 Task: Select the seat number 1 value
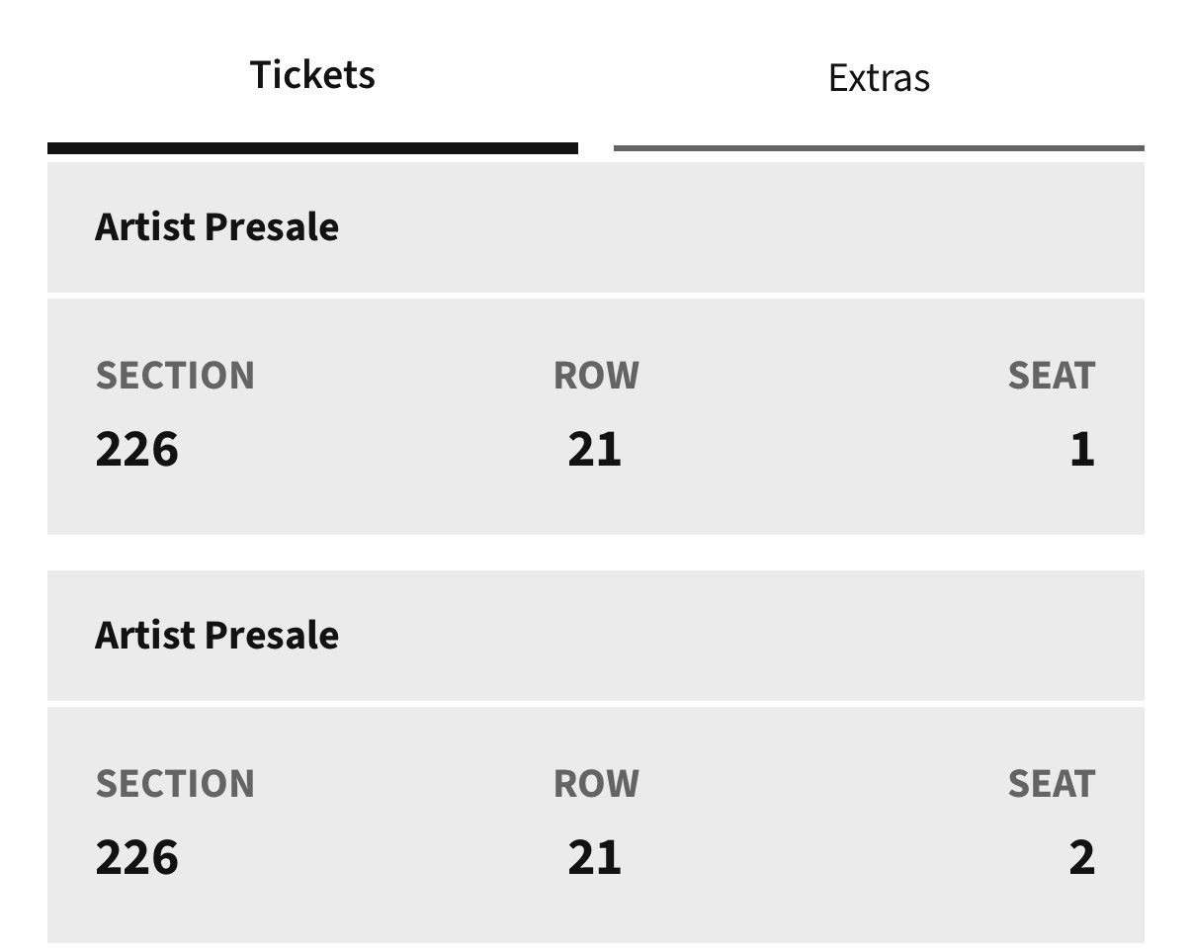pyautogui.click(x=1082, y=449)
